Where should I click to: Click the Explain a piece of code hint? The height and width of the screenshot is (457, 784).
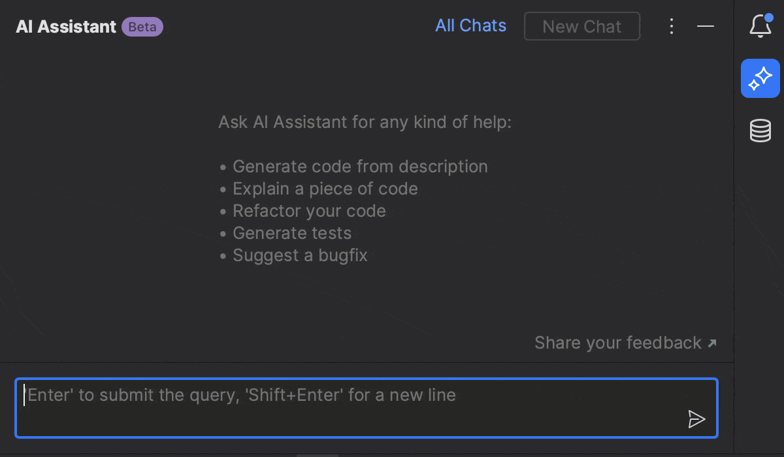(x=325, y=189)
